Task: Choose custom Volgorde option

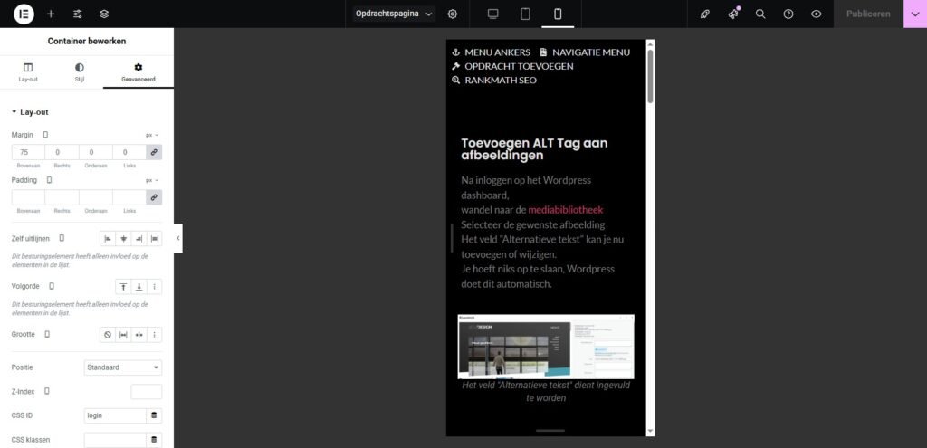Action: pos(154,287)
